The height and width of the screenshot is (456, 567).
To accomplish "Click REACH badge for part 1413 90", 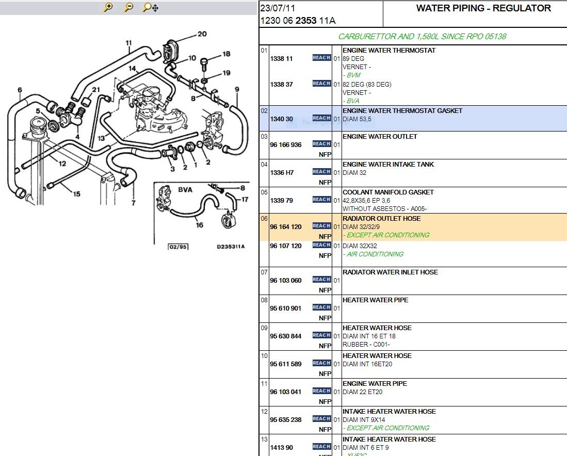I will click(321, 446).
